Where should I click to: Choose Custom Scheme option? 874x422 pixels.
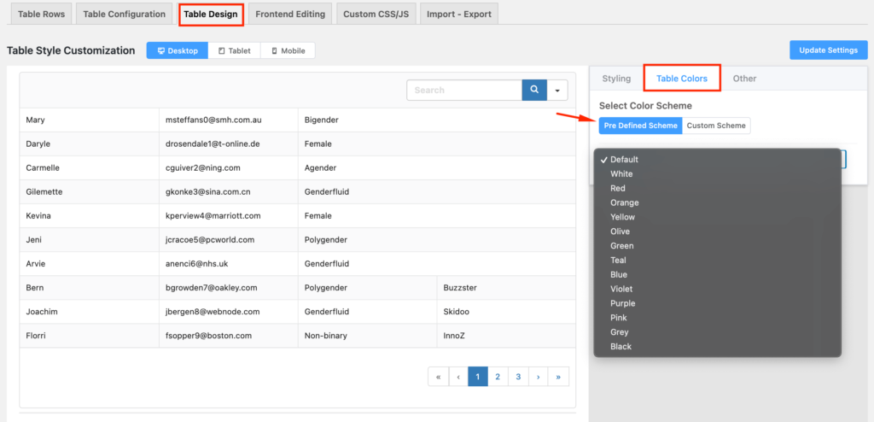[716, 126]
